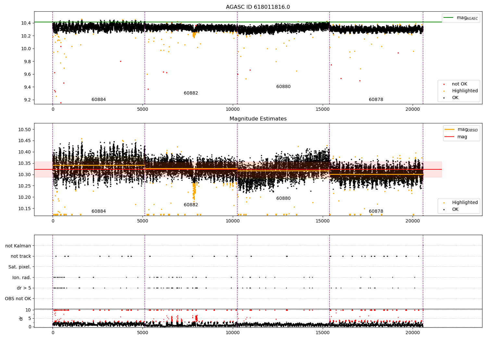
Task: Click the '10.45' y-axis tick in middle plot
Action: pyautogui.click(x=25, y=141)
